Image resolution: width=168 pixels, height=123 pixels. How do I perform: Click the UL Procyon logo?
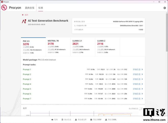coord(4,8)
